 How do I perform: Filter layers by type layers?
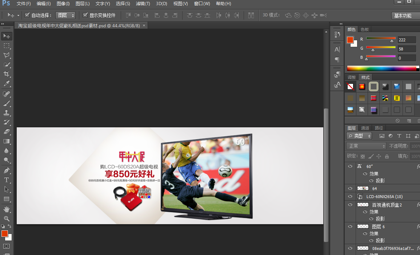399,136
